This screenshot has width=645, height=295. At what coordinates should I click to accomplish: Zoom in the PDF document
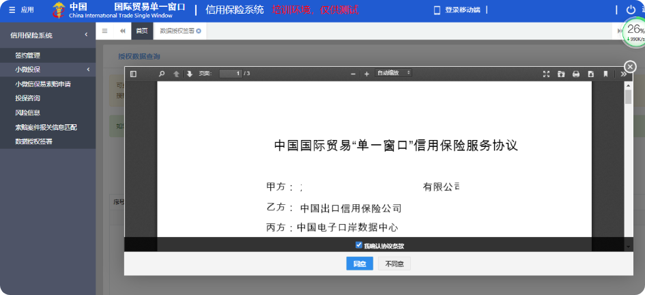[x=367, y=74]
